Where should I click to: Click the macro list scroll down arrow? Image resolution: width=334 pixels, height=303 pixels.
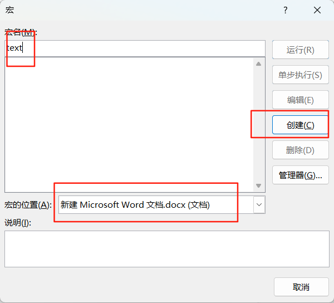pyautogui.click(x=259, y=186)
